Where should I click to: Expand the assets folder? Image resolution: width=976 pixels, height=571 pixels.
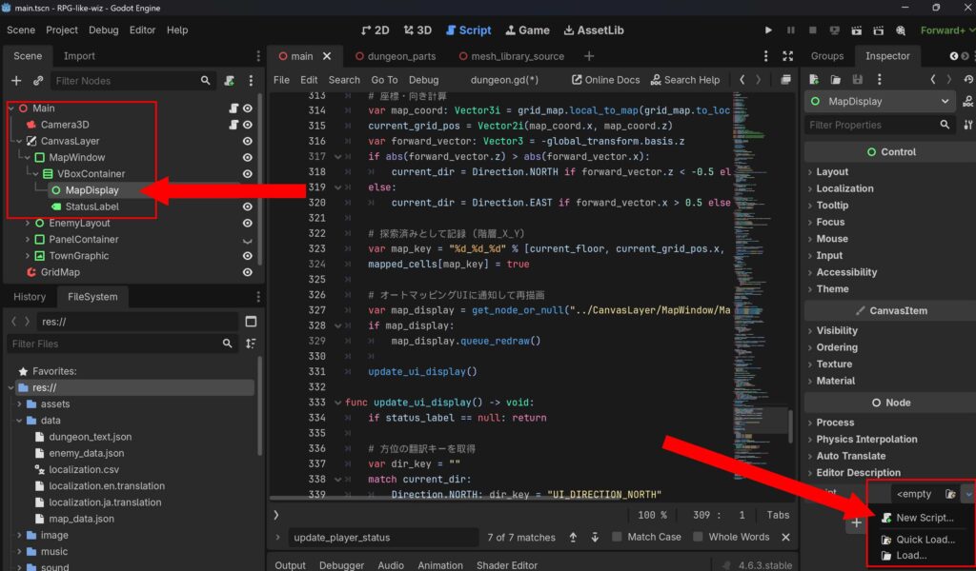click(19, 404)
